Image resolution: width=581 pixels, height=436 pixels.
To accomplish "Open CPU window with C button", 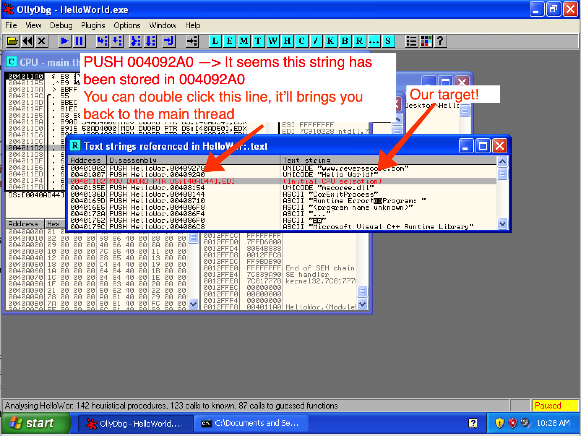I will coord(302,41).
